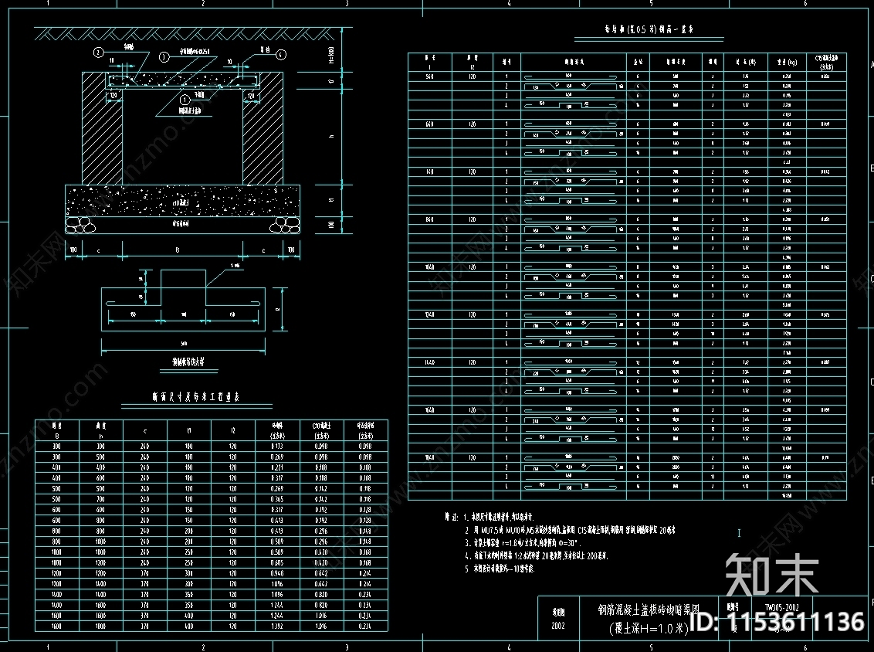Click the drawing title 钢筋混凝土盖板砖砌暗渠图
This screenshot has height=652, width=874.
(x=649, y=610)
